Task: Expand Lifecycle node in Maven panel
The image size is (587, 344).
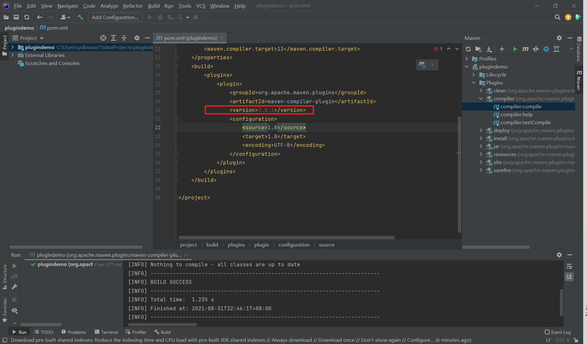Action: click(474, 75)
